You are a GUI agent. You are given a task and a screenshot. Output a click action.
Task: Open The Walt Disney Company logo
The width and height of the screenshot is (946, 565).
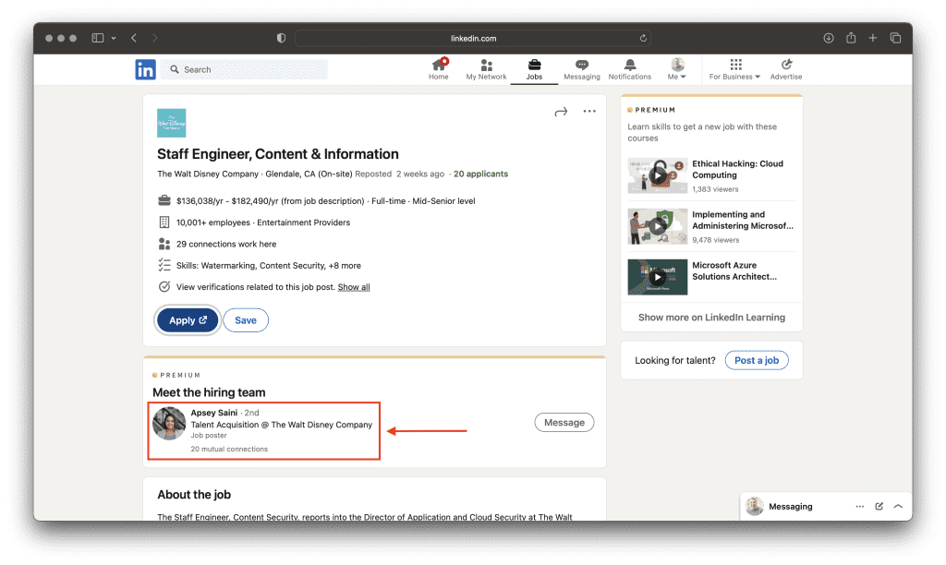tap(171, 123)
